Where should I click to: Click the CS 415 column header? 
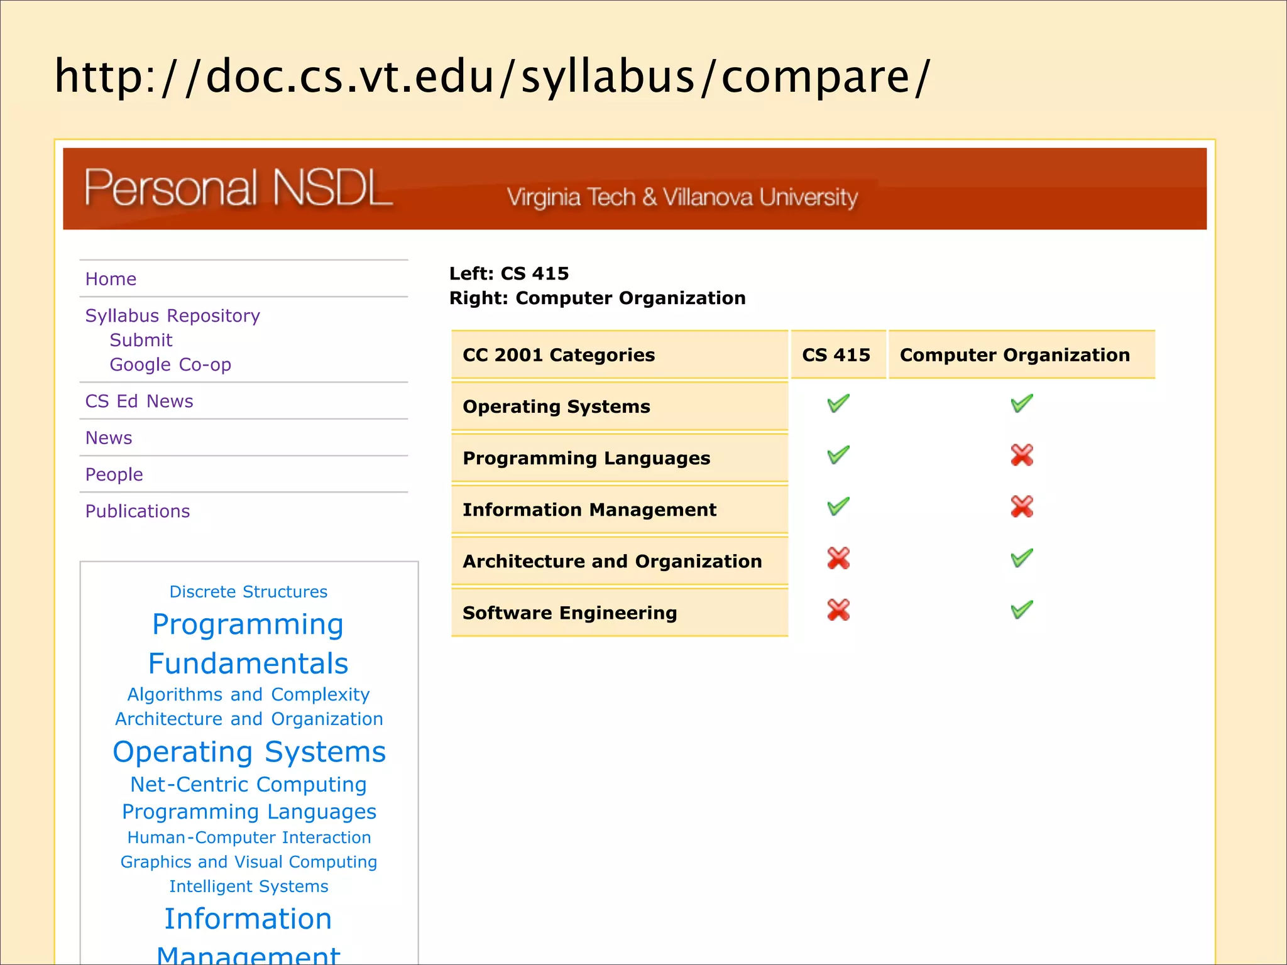(838, 355)
